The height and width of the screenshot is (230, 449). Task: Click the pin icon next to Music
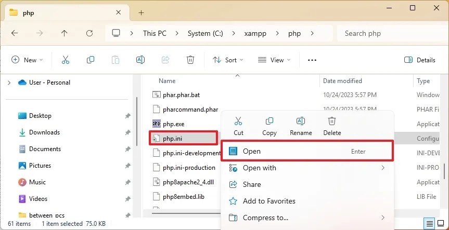[x=127, y=182]
